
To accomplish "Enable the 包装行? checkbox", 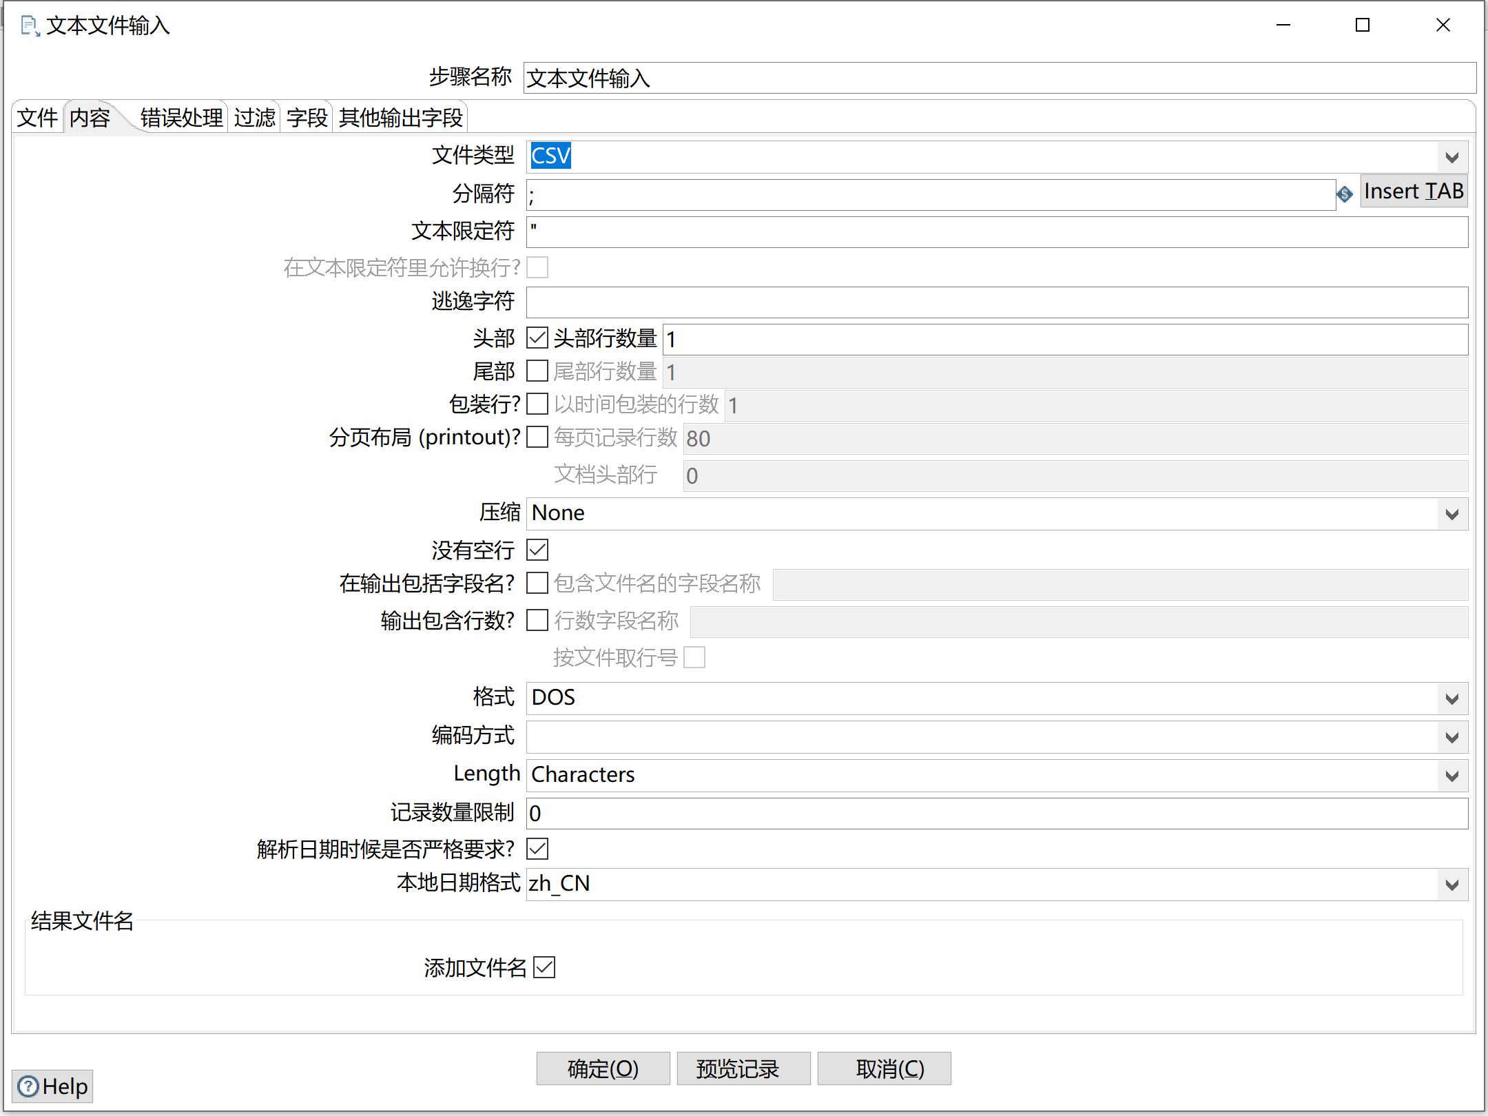I will (x=537, y=404).
